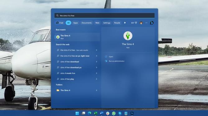208x116 pixels.
Task: Click Run as administrator
Action: coord(116,61)
